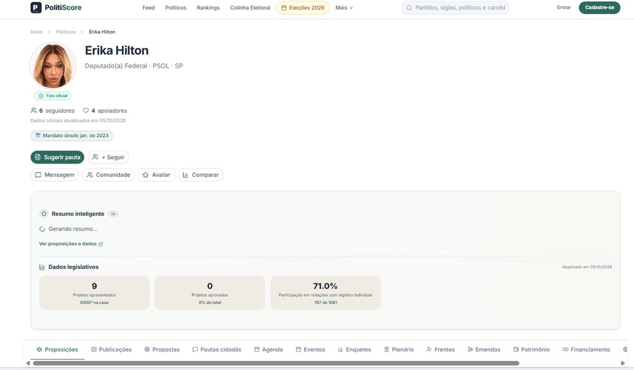Switch to the Publicações tab

111,349
